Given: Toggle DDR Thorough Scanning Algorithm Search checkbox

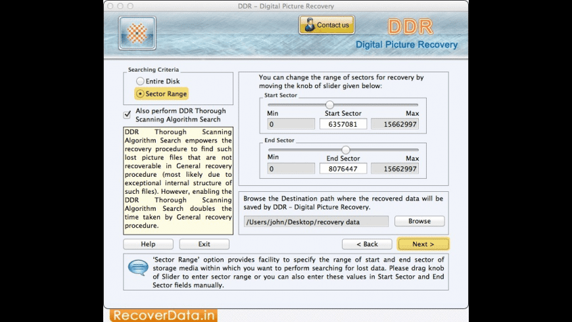Looking at the screenshot, I should pos(127,114).
